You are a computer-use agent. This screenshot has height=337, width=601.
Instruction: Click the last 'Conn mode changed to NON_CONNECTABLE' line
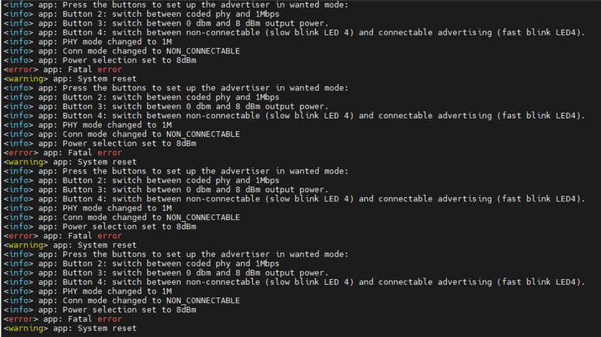[x=122, y=300]
